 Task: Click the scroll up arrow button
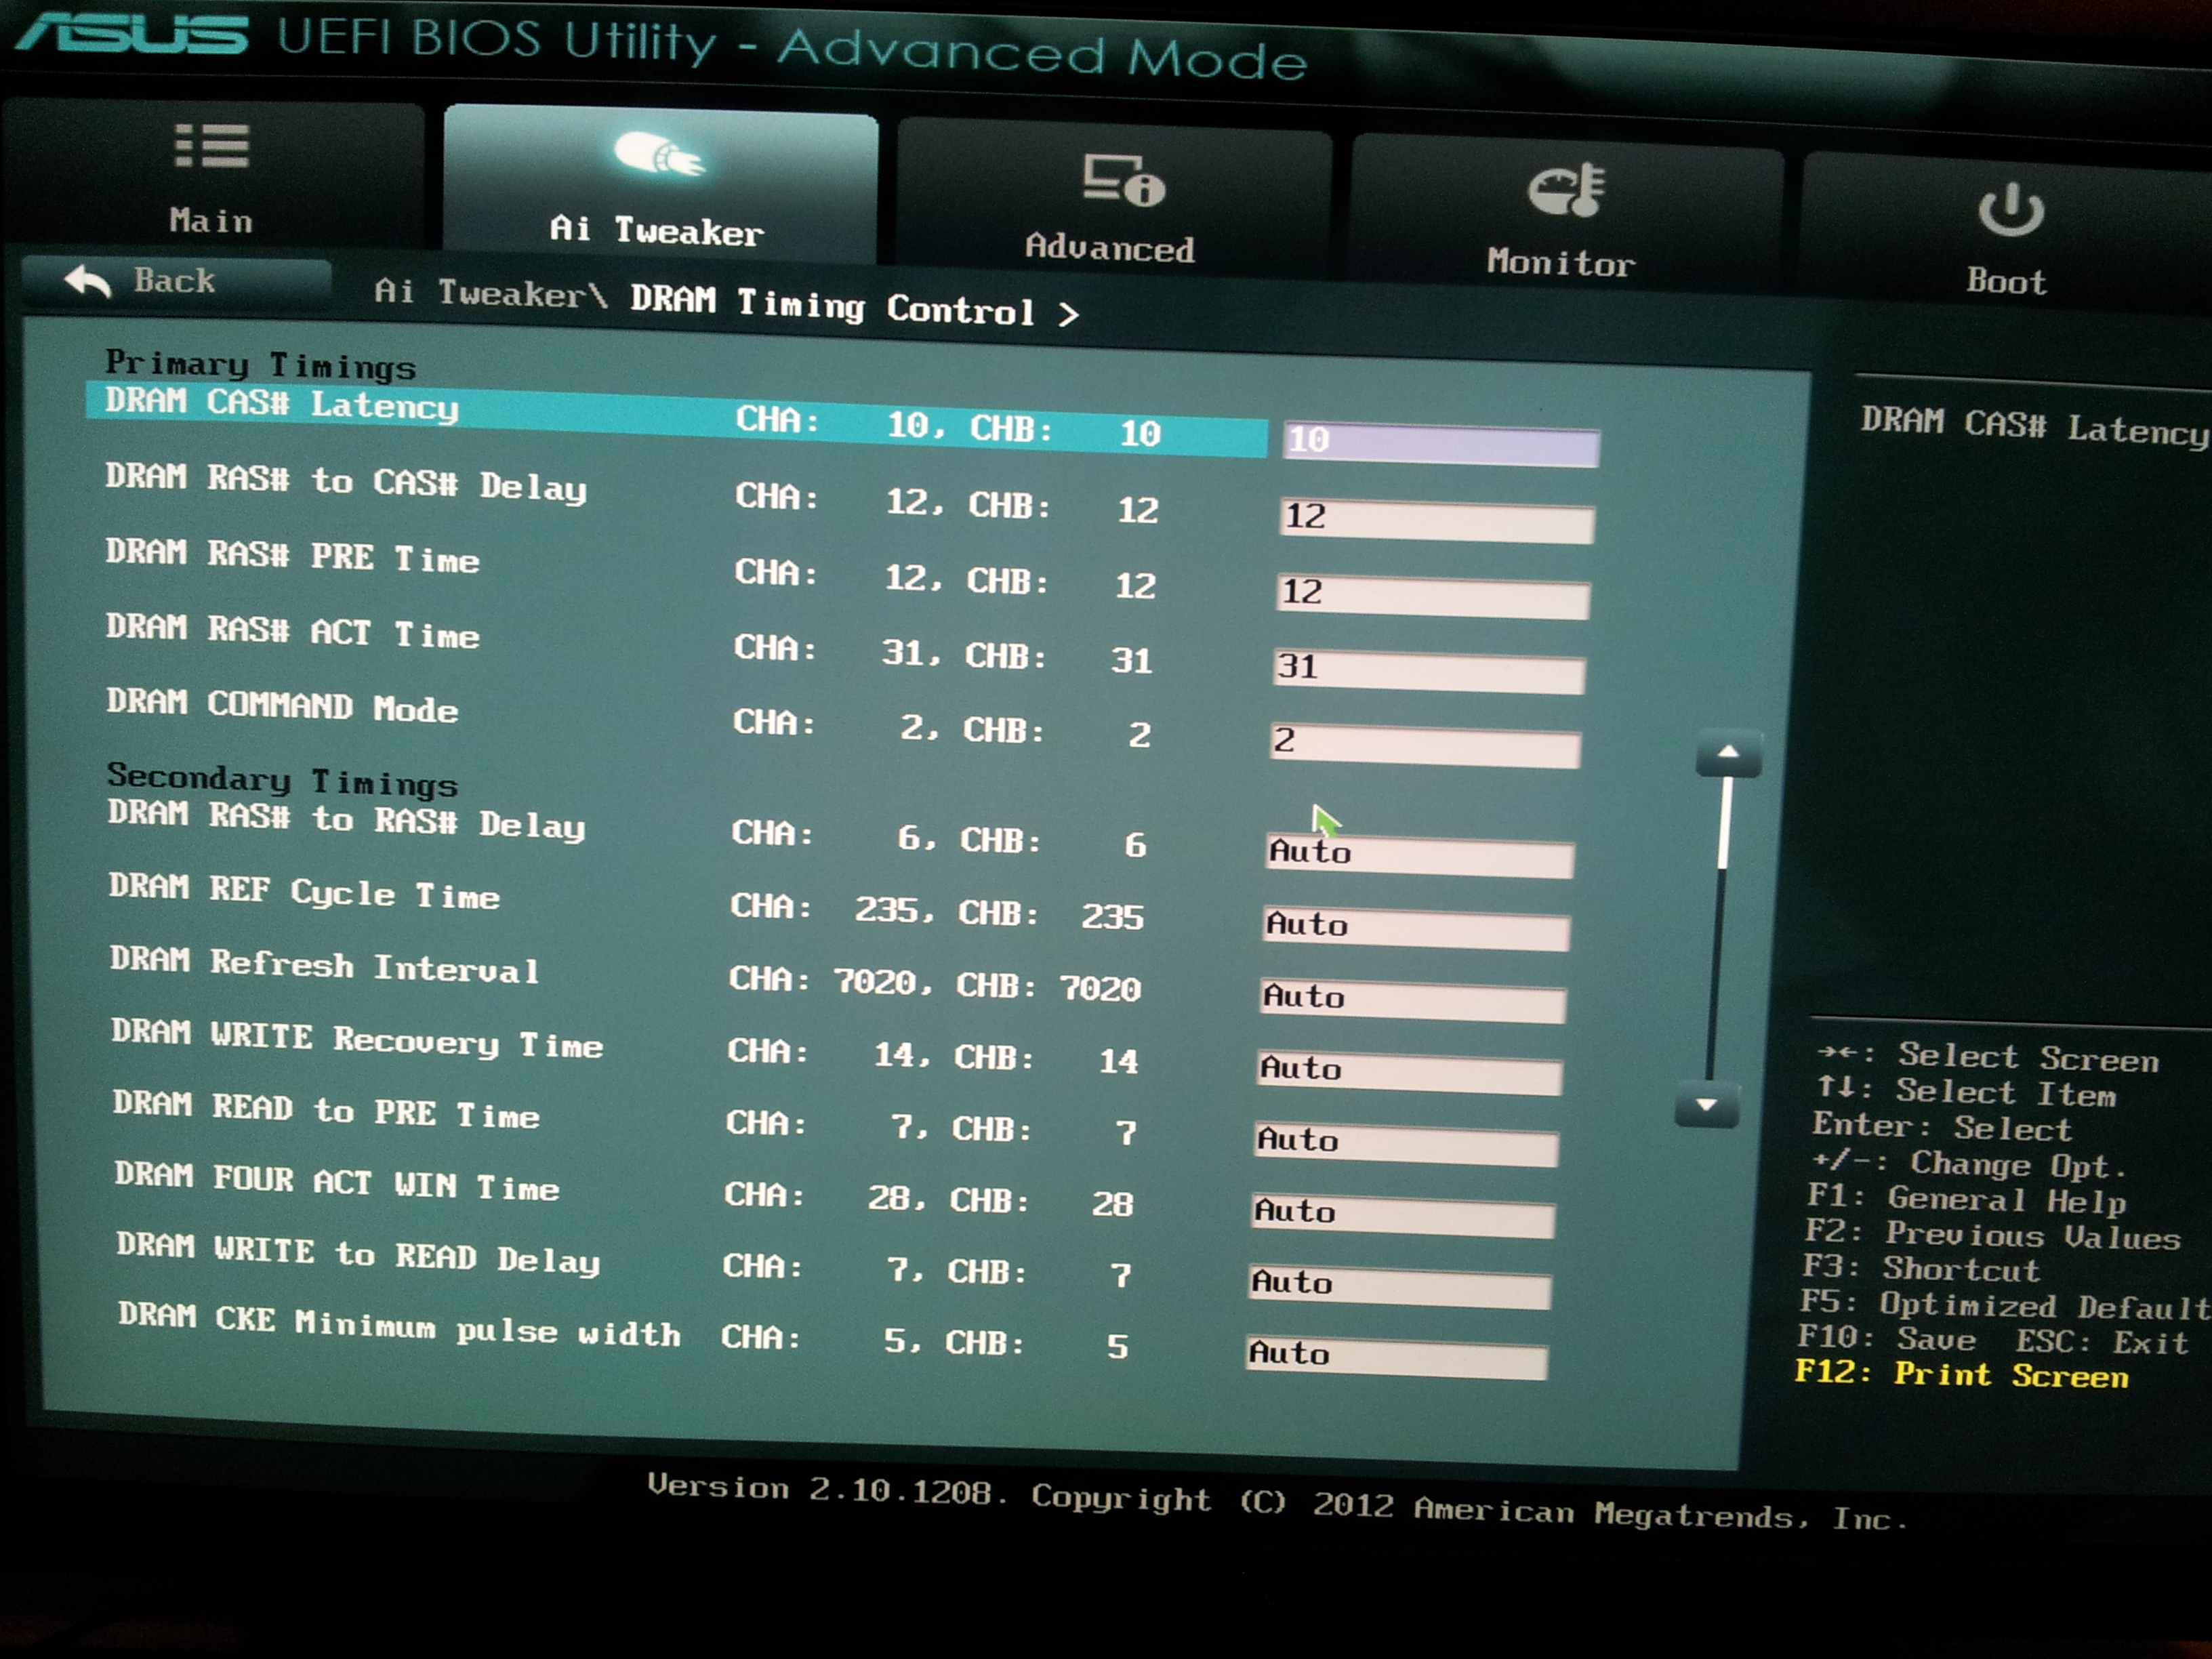coord(1728,753)
